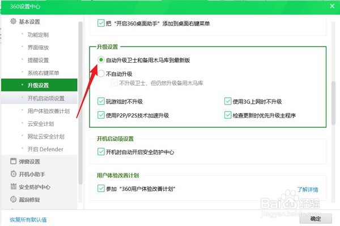Select the 不自动升级 radio option

tap(101, 74)
